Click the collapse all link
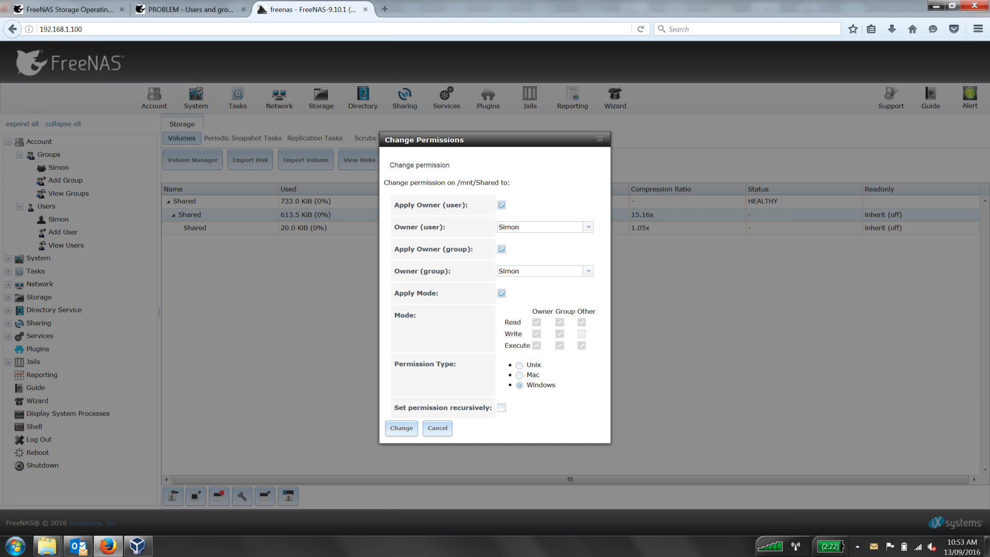 coord(63,124)
